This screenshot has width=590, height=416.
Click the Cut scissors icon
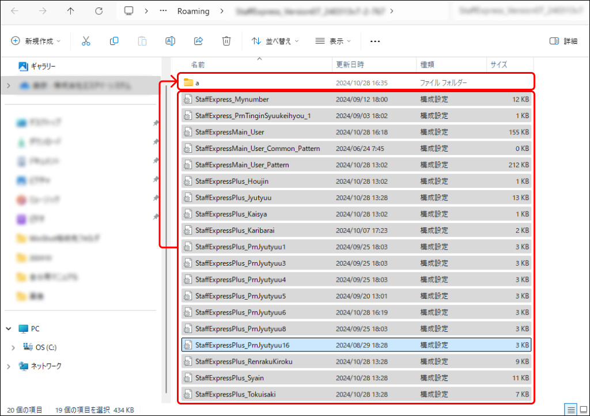tap(86, 41)
